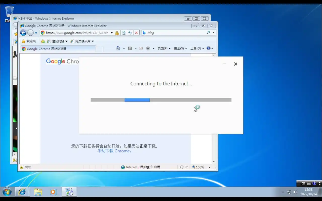Open a new tab using the blank tab button
322x201 pixels.
pyautogui.click(x=100, y=49)
